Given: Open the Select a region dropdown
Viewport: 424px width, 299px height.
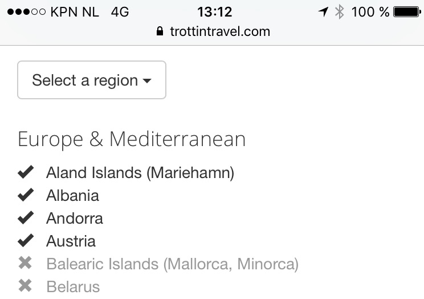Looking at the screenshot, I should click(92, 80).
